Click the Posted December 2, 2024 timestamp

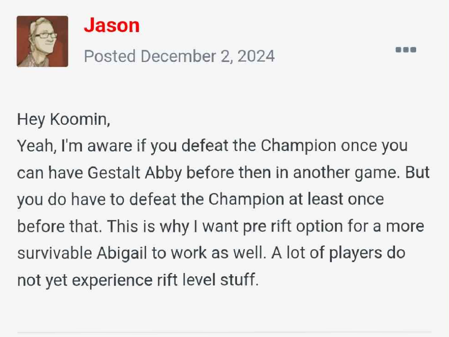click(x=179, y=56)
